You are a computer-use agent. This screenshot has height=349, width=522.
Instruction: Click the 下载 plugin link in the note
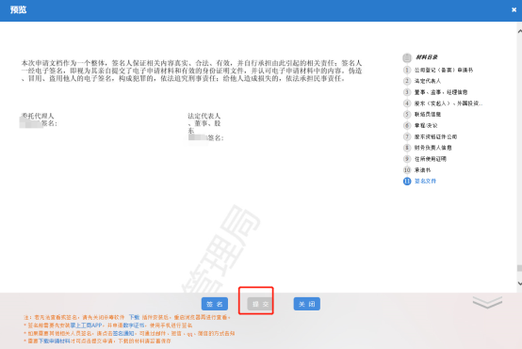(134, 317)
